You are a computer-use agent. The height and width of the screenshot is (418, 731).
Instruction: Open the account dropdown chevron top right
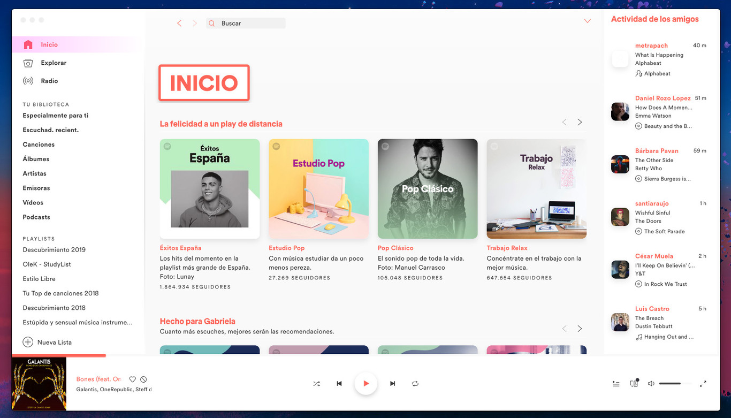(x=587, y=21)
